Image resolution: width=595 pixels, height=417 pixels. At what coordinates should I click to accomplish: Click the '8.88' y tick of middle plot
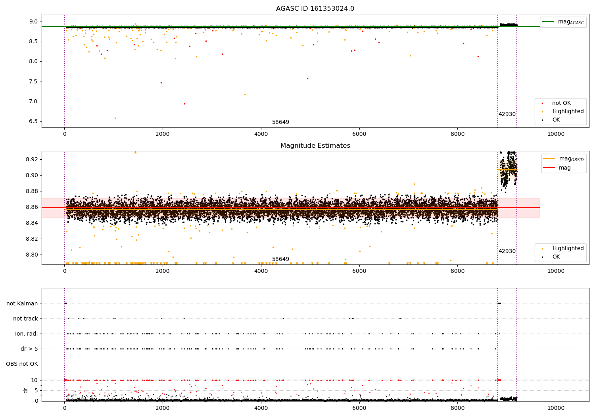[x=32, y=191]
